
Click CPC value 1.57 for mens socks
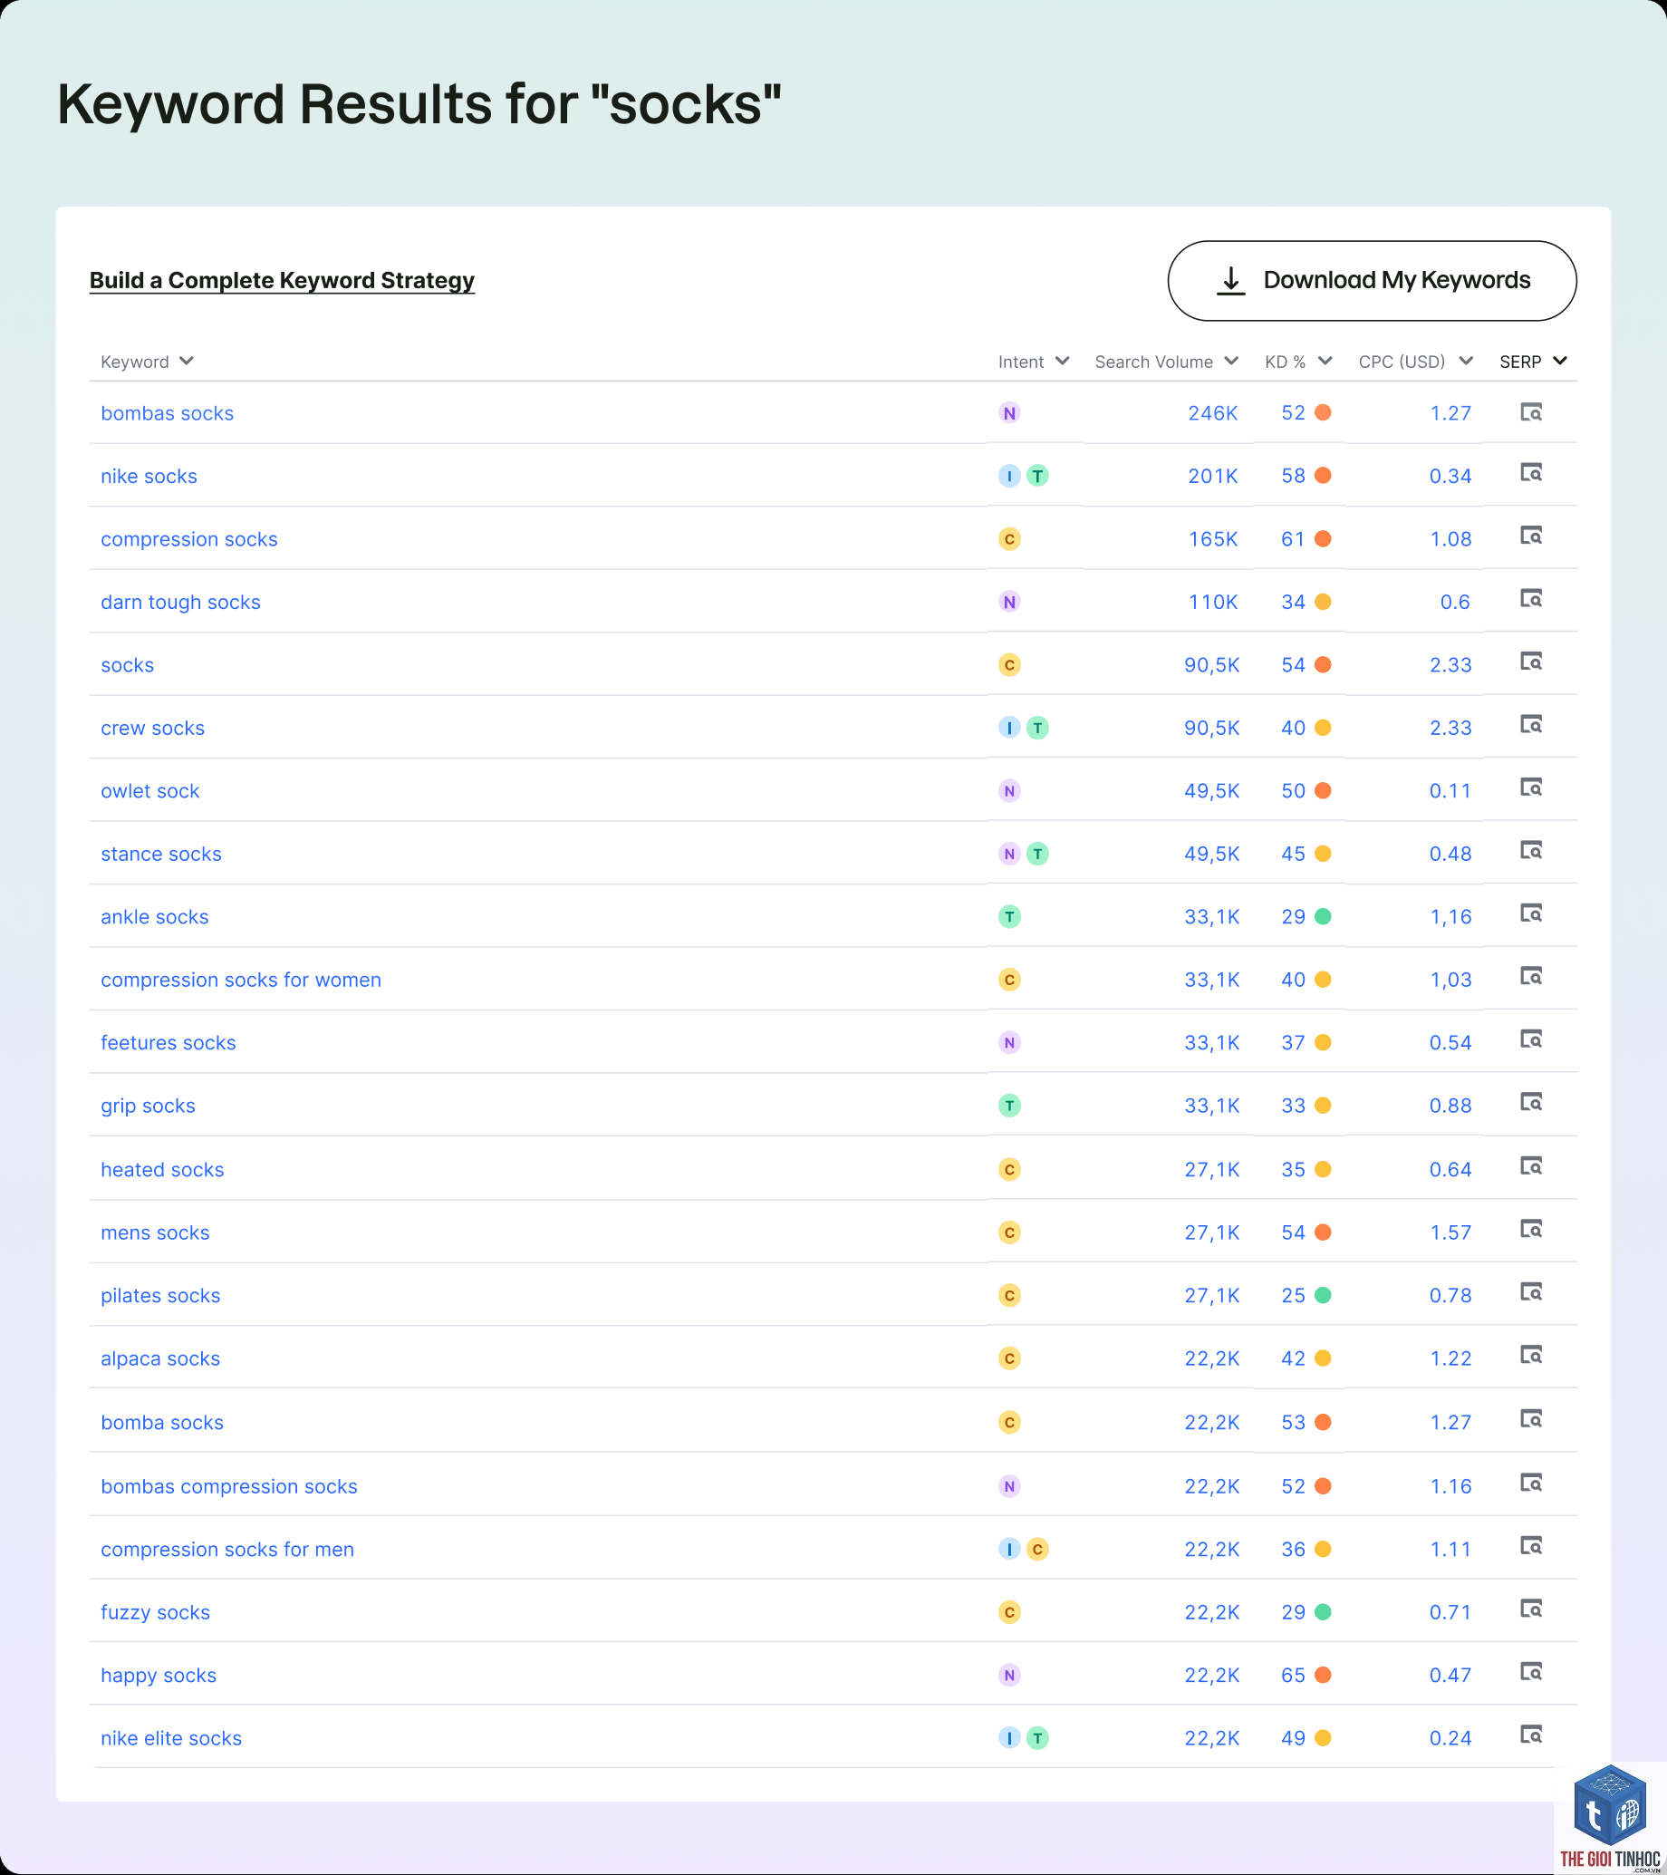pyautogui.click(x=1450, y=1232)
